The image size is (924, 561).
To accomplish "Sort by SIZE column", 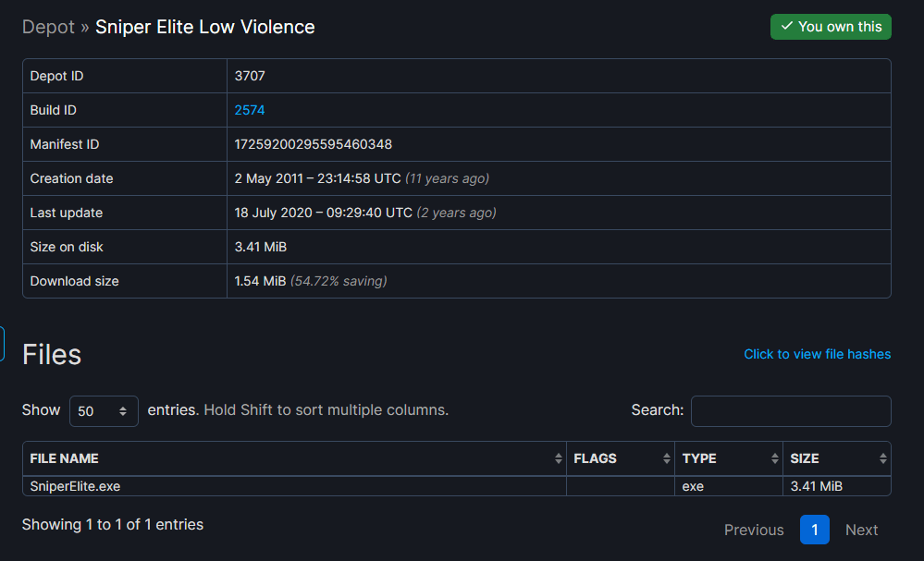I will pyautogui.click(x=837, y=458).
